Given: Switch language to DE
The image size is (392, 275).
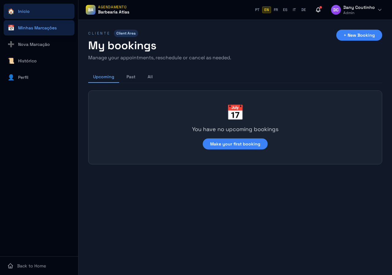Looking at the screenshot, I should [303, 10].
